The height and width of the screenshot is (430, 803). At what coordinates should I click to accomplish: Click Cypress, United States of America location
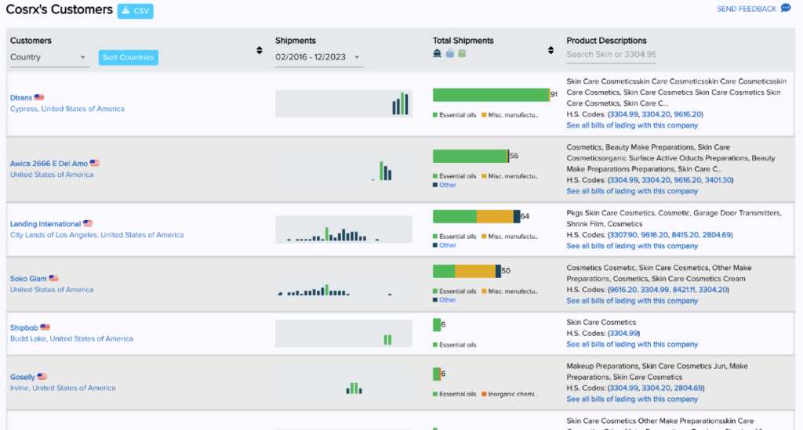point(67,109)
